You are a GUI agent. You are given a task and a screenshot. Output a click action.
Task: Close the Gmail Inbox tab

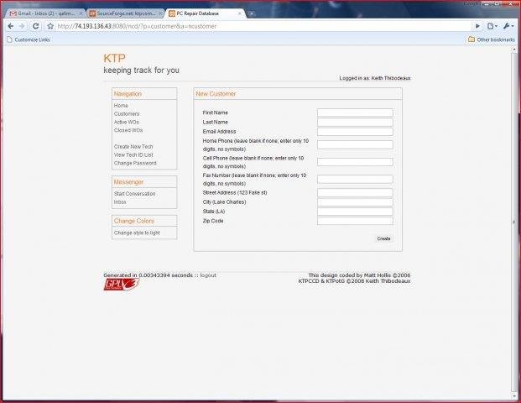(x=81, y=13)
